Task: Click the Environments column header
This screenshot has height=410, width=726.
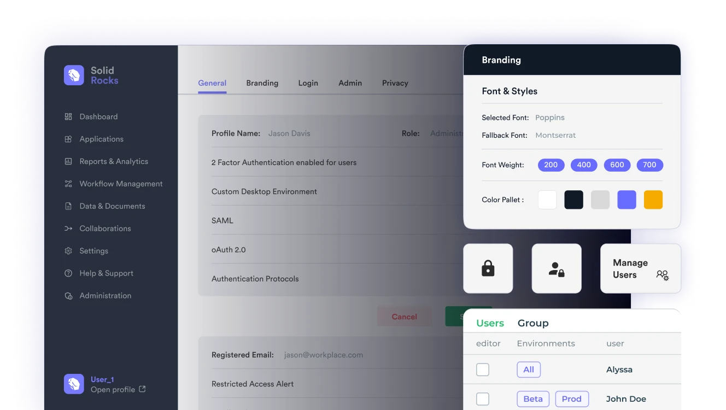Action: tap(546, 343)
